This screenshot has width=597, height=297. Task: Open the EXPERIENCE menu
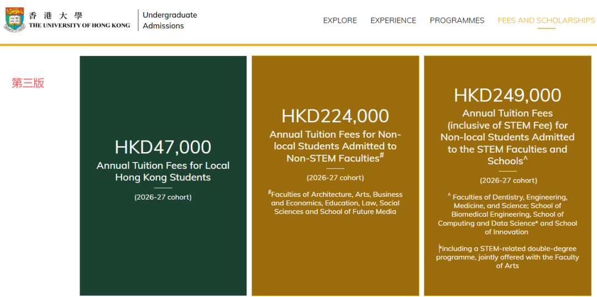coord(393,20)
